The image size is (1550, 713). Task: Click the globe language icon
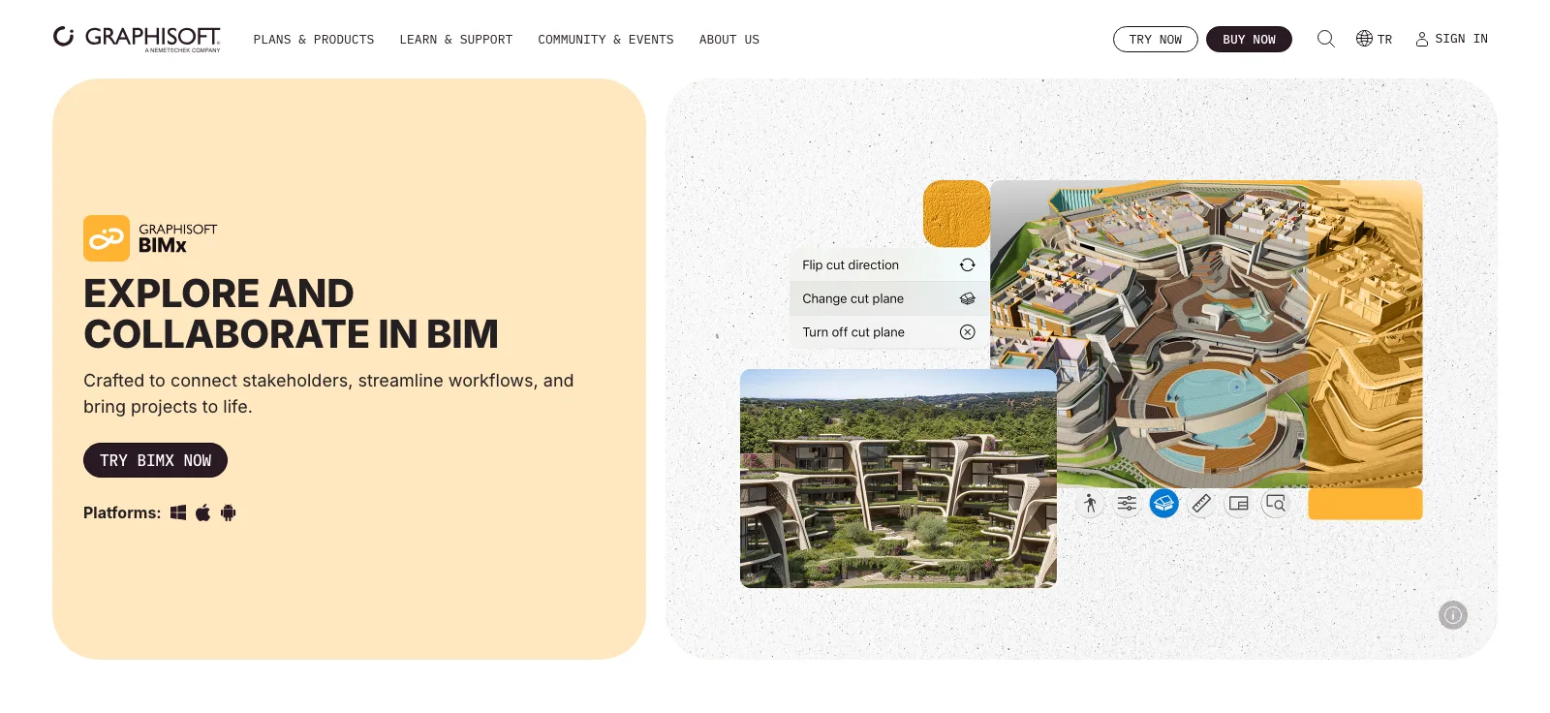(x=1364, y=39)
